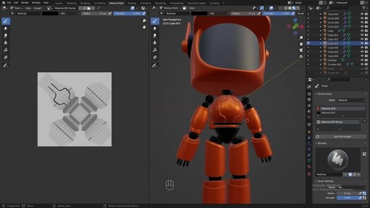Screen dimensions: 370x208
Task: Open the Blender logo menu
Action: point(3,2)
